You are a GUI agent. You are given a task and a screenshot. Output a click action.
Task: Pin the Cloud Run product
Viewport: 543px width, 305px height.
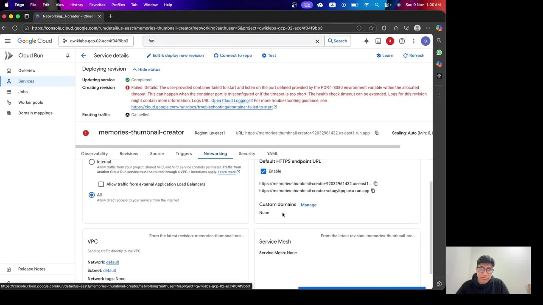pyautogui.click(x=67, y=55)
